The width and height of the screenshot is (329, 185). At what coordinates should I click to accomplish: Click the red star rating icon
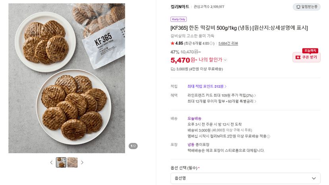[172, 43]
